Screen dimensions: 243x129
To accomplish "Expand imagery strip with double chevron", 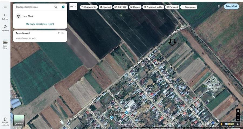I will click(x=238, y=124).
